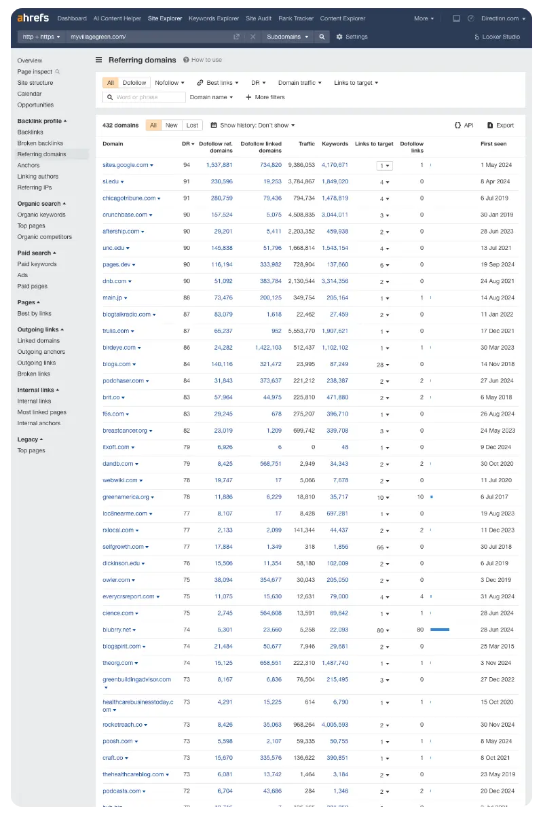
Task: Open Broken backlinks in sidebar
Action: (x=40, y=143)
